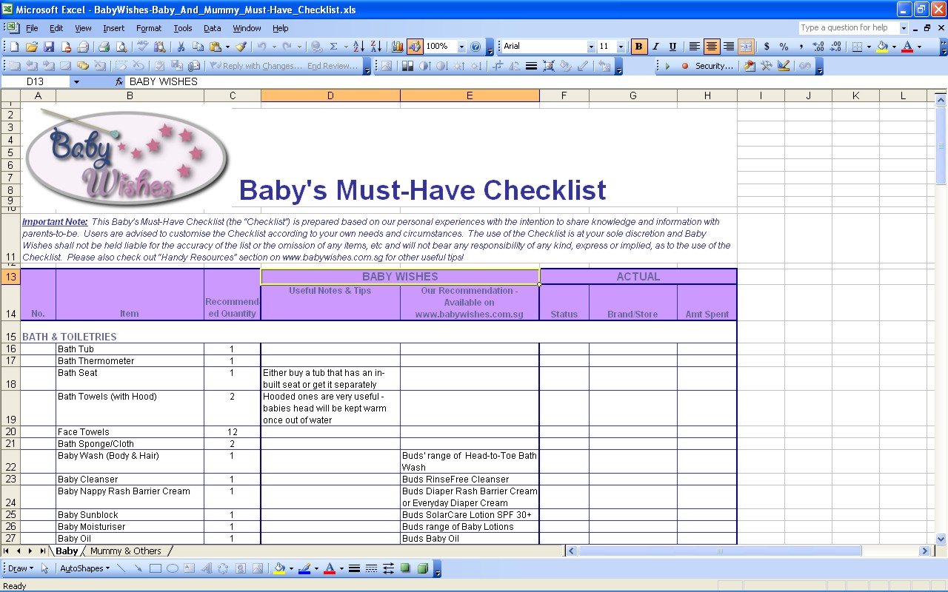The height and width of the screenshot is (592, 948).
Task: Click the AutoSum sigma icon
Action: [333, 47]
